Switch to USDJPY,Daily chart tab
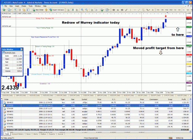This screenshot has height=140, width=193. 142,95
